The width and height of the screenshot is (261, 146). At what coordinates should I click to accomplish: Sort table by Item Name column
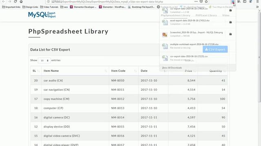[x=75, y=71]
